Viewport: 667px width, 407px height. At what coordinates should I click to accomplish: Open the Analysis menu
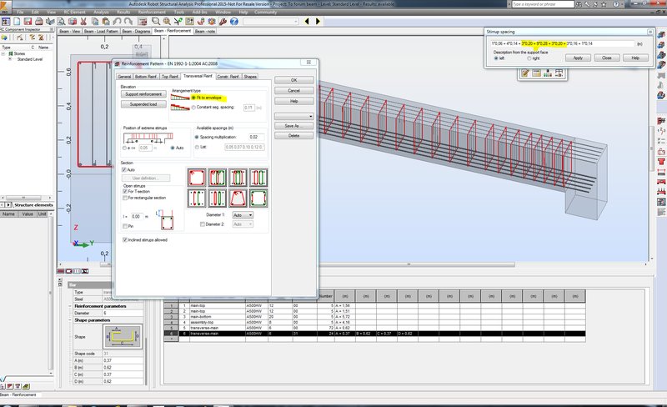pos(101,12)
